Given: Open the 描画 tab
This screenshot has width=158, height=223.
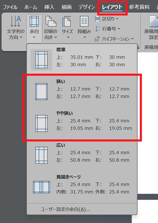Looking at the screenshot, I should click(x=66, y=7).
